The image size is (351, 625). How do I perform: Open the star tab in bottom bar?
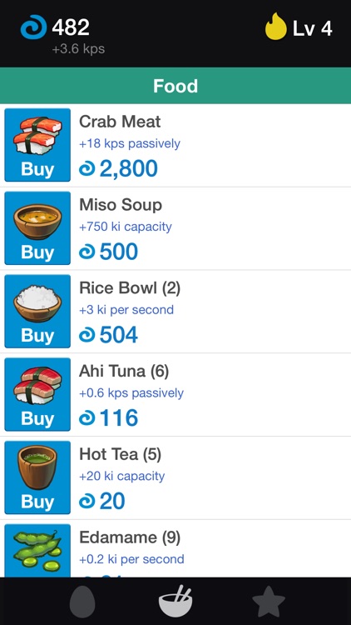[269, 601]
